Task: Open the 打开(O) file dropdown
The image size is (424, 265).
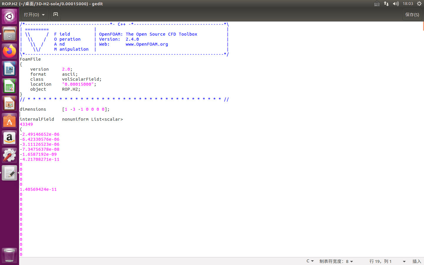Action: [34, 15]
